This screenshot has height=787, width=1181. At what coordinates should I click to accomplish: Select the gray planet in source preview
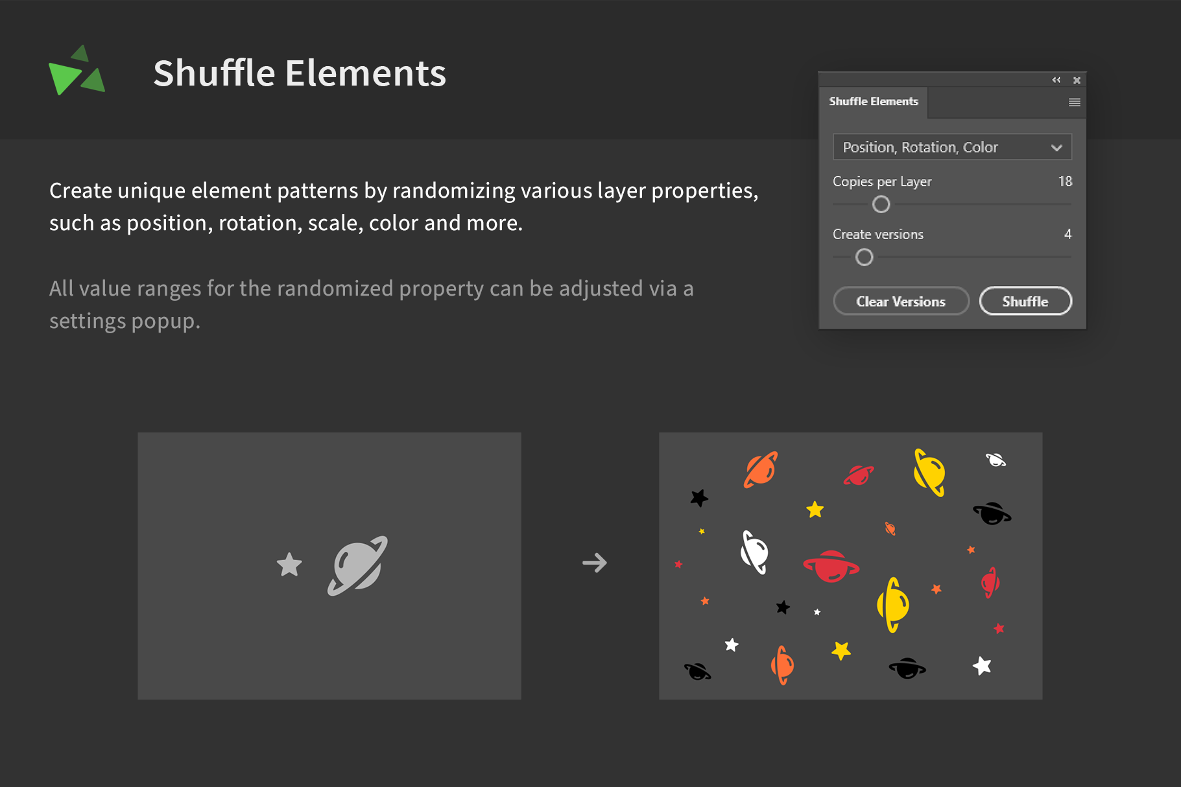click(357, 565)
